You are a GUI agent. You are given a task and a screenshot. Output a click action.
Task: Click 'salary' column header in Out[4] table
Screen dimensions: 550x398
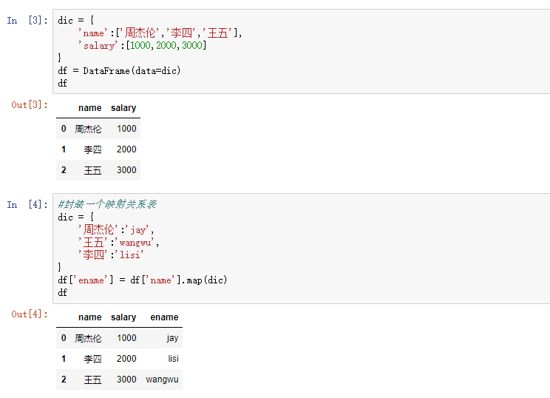[123, 317]
